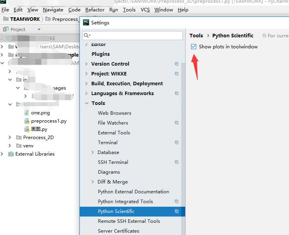
Task: Click the Settings search field
Action: (x=133, y=35)
